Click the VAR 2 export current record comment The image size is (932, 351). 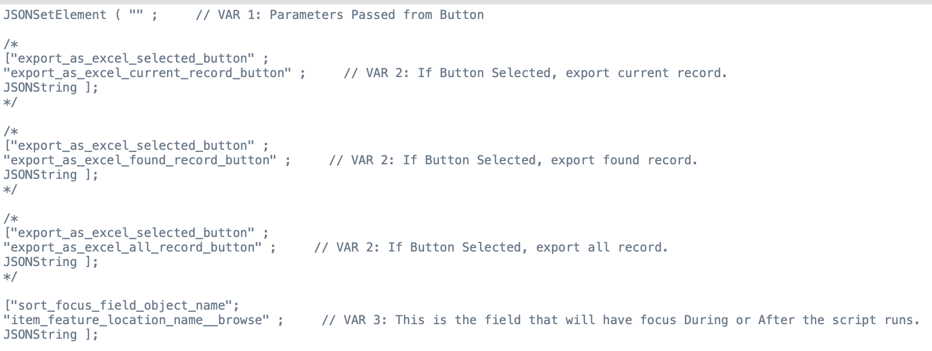pos(535,73)
